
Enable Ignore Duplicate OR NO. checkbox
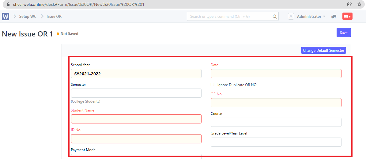coord(213,85)
